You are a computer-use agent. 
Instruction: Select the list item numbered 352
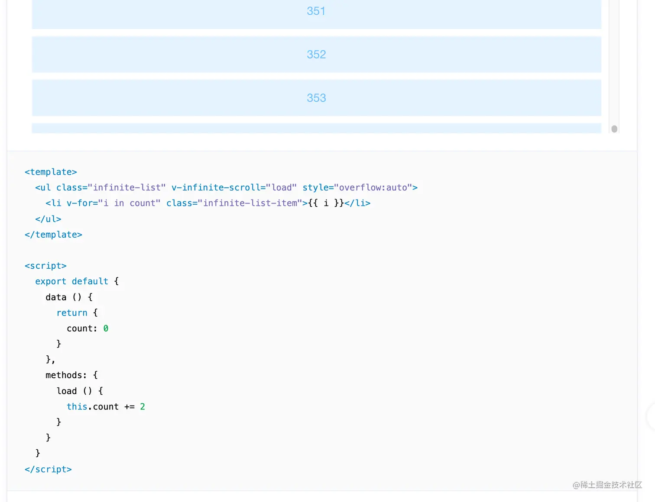(316, 55)
